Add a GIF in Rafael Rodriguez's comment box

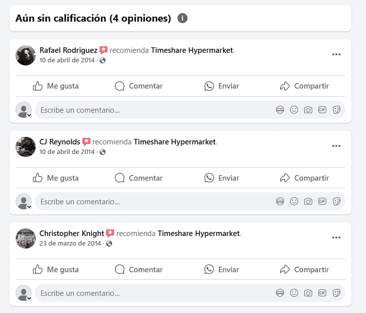coord(322,110)
